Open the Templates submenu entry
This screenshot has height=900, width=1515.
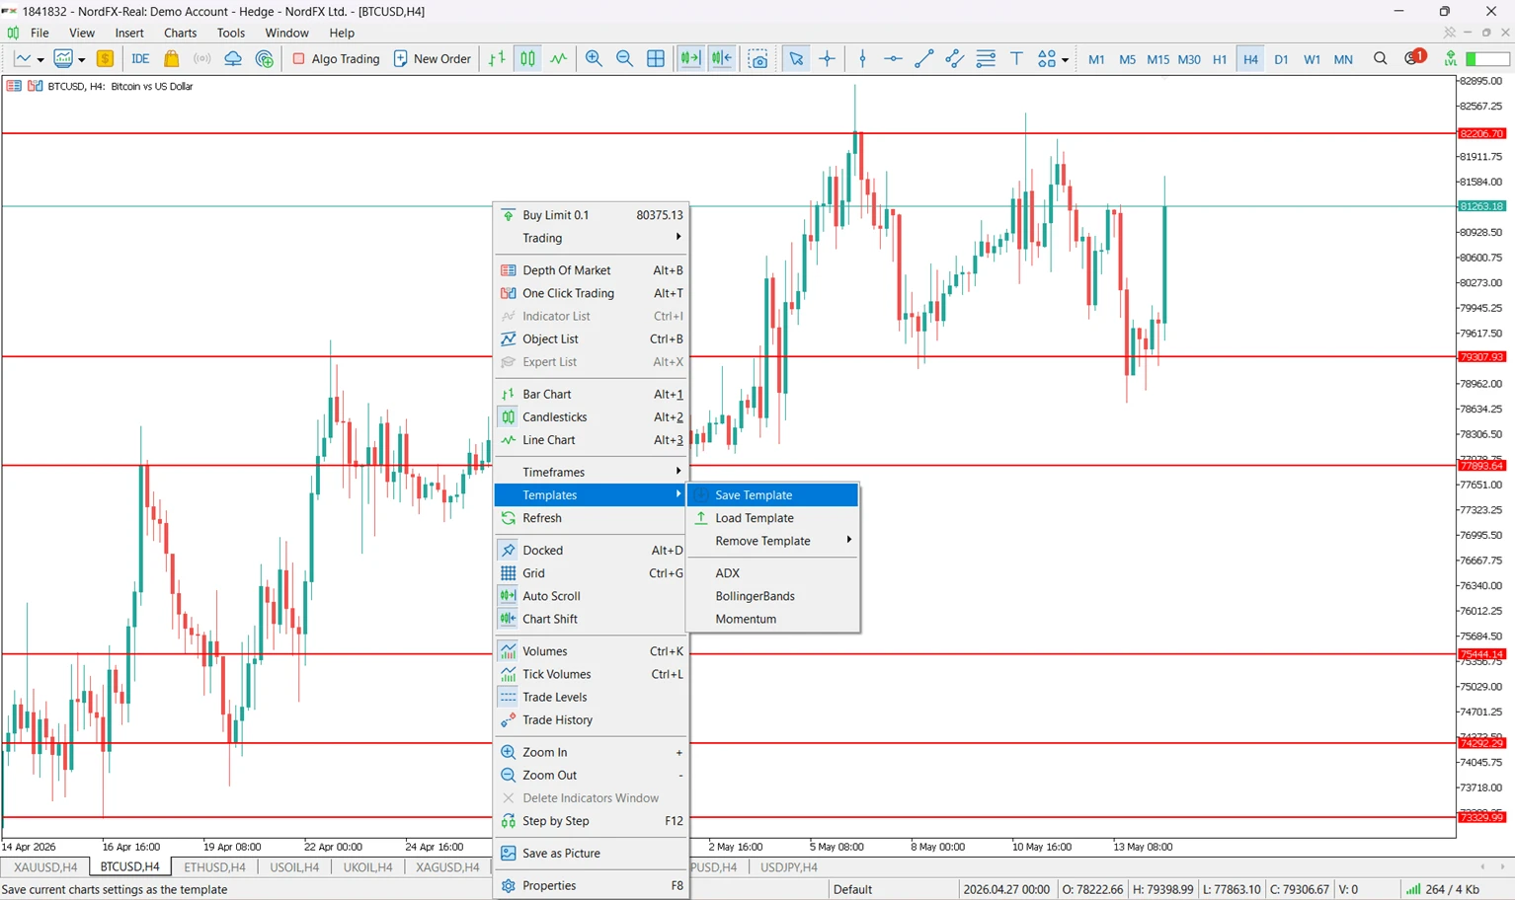coord(591,495)
